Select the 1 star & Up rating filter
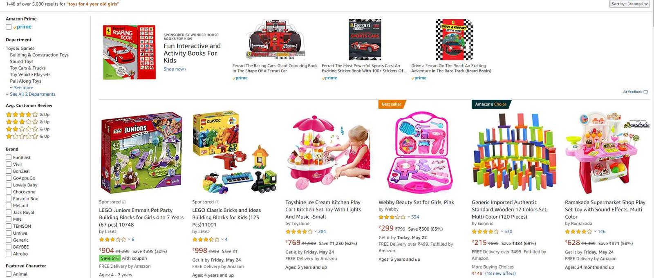This screenshot has width=654, height=278. [27, 136]
